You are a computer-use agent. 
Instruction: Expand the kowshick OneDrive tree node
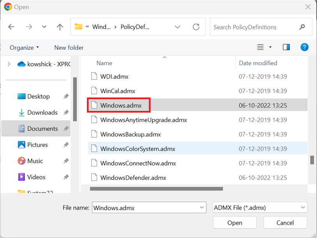[9, 64]
